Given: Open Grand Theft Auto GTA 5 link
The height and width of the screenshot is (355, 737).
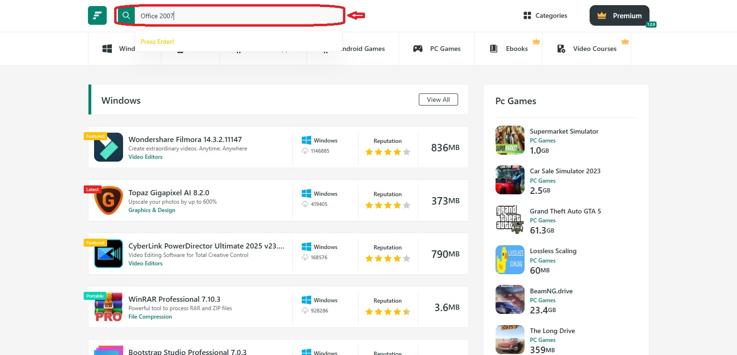Looking at the screenshot, I should coord(565,211).
